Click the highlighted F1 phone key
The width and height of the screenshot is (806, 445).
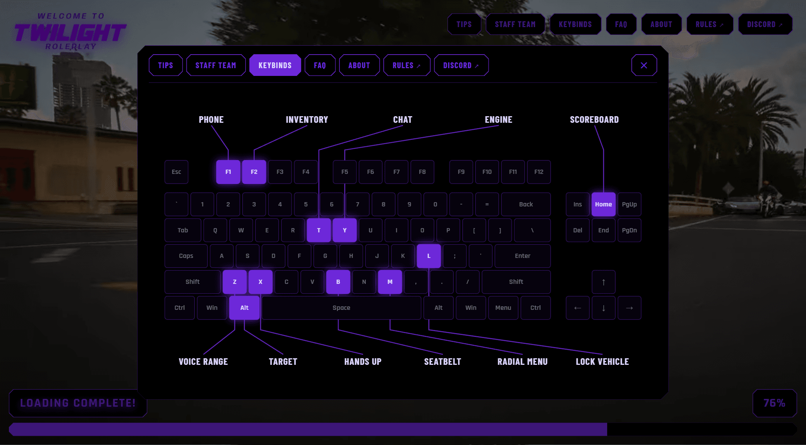tap(228, 172)
